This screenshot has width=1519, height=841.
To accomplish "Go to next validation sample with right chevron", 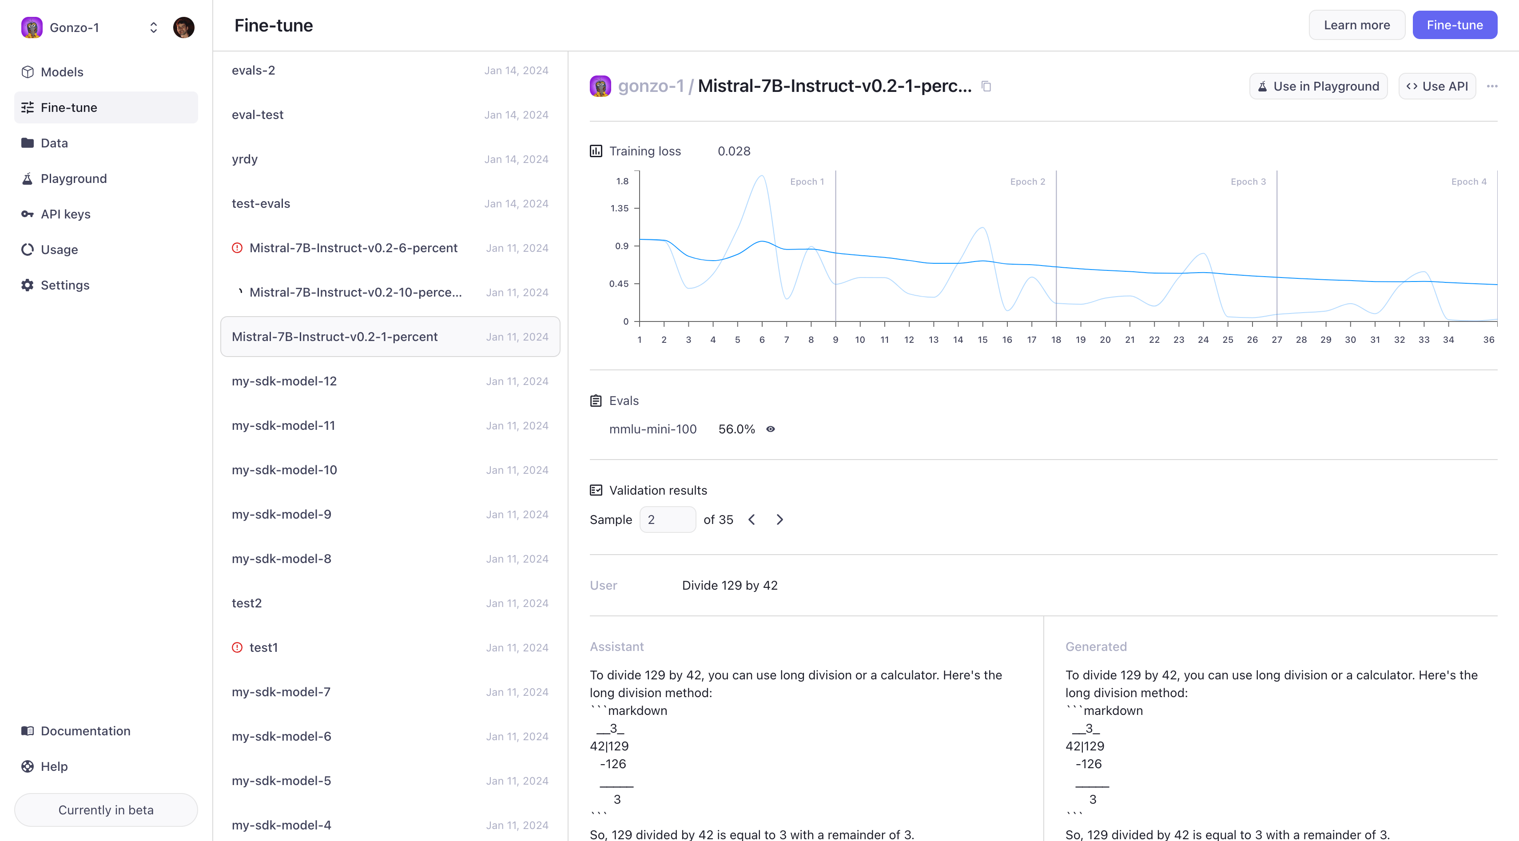I will click(779, 519).
